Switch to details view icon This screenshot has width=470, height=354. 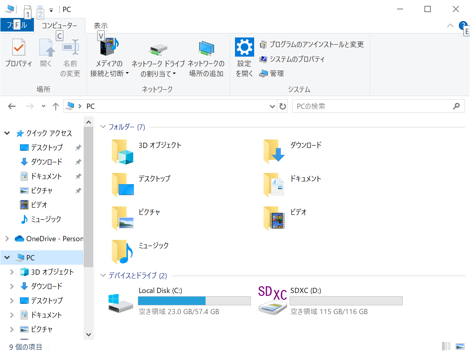446,346
